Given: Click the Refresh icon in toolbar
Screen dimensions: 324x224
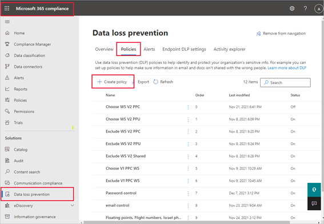Looking at the screenshot, I should point(155,82).
